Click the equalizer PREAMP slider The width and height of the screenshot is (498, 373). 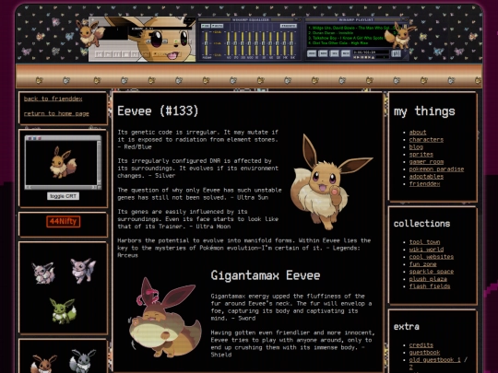[x=207, y=43]
